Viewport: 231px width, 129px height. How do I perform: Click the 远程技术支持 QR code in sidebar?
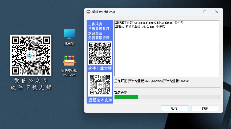point(100,85)
